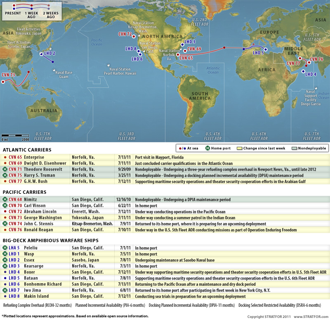Image resolution: width=330 pixels, height=320 pixels.
Task: Click the home port icon beside CVN 71
Action: 5,169
